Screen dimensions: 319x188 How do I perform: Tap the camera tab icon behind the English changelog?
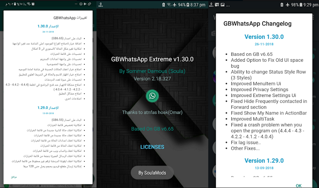coord(213,33)
